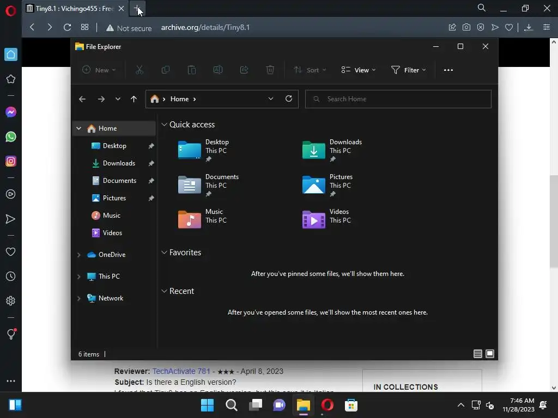
Task: Open the Music folder tile in Quick access
Action: pyautogui.click(x=202, y=219)
